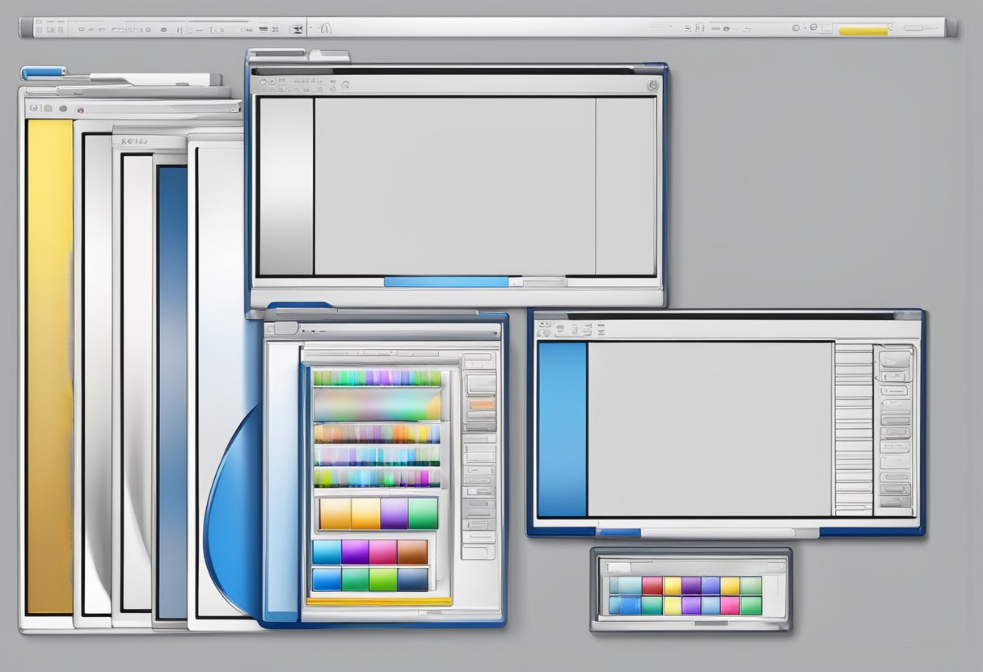The height and width of the screenshot is (672, 983).
Task: Click the blue scrollbar segment under the right window
Action: coord(618,532)
